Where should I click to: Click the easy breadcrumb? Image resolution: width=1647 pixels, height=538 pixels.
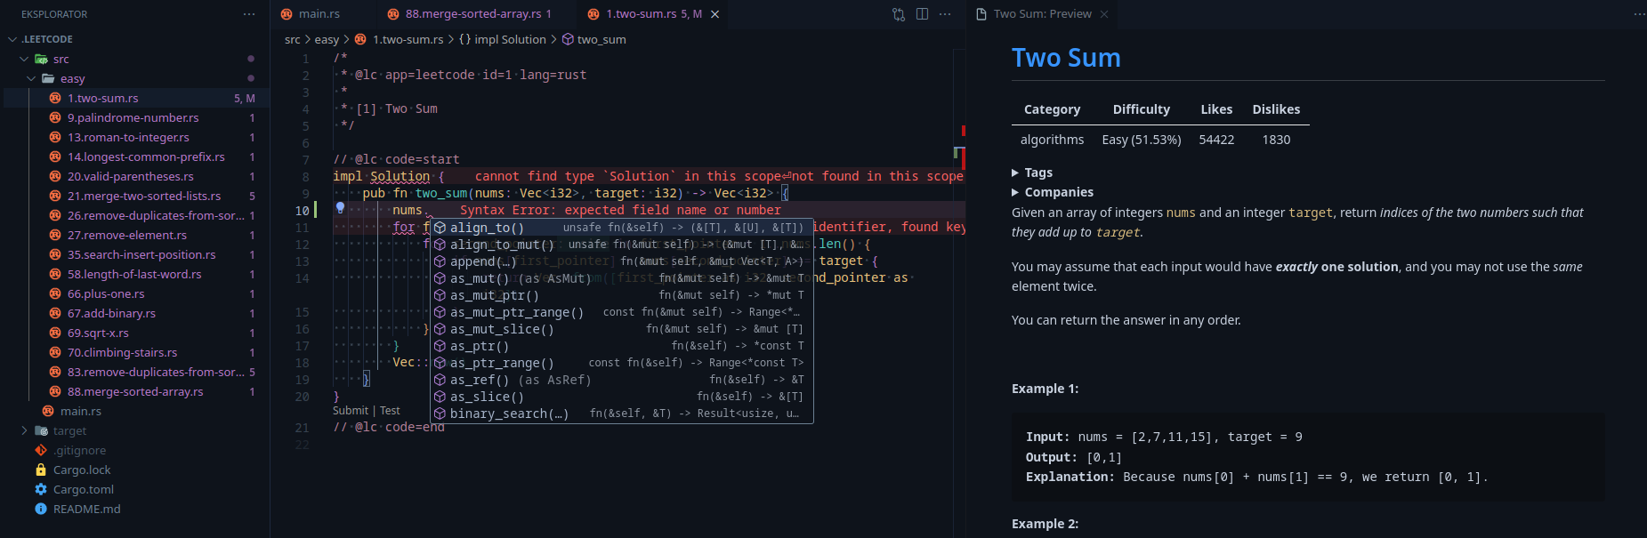[327, 39]
